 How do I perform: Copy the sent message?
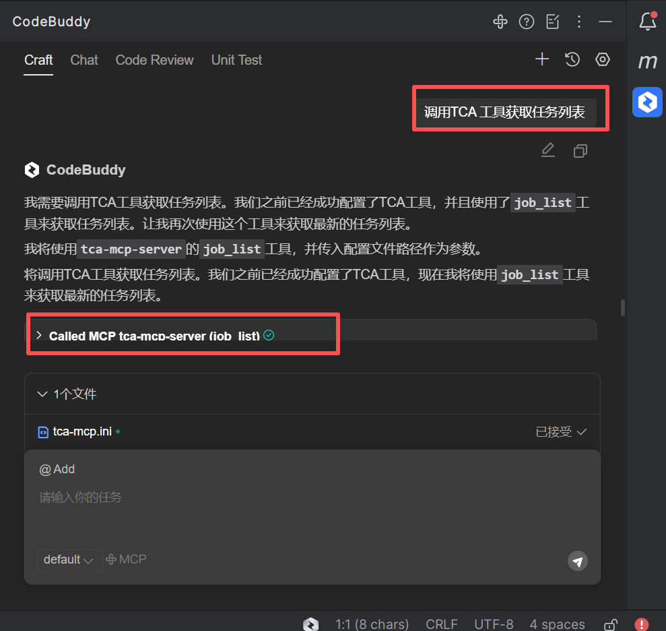pyautogui.click(x=580, y=150)
